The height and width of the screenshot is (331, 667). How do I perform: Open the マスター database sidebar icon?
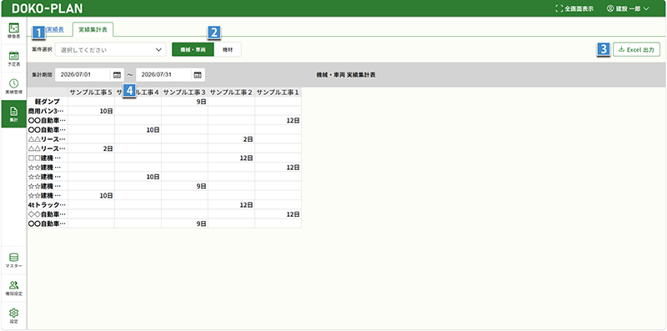(13, 260)
